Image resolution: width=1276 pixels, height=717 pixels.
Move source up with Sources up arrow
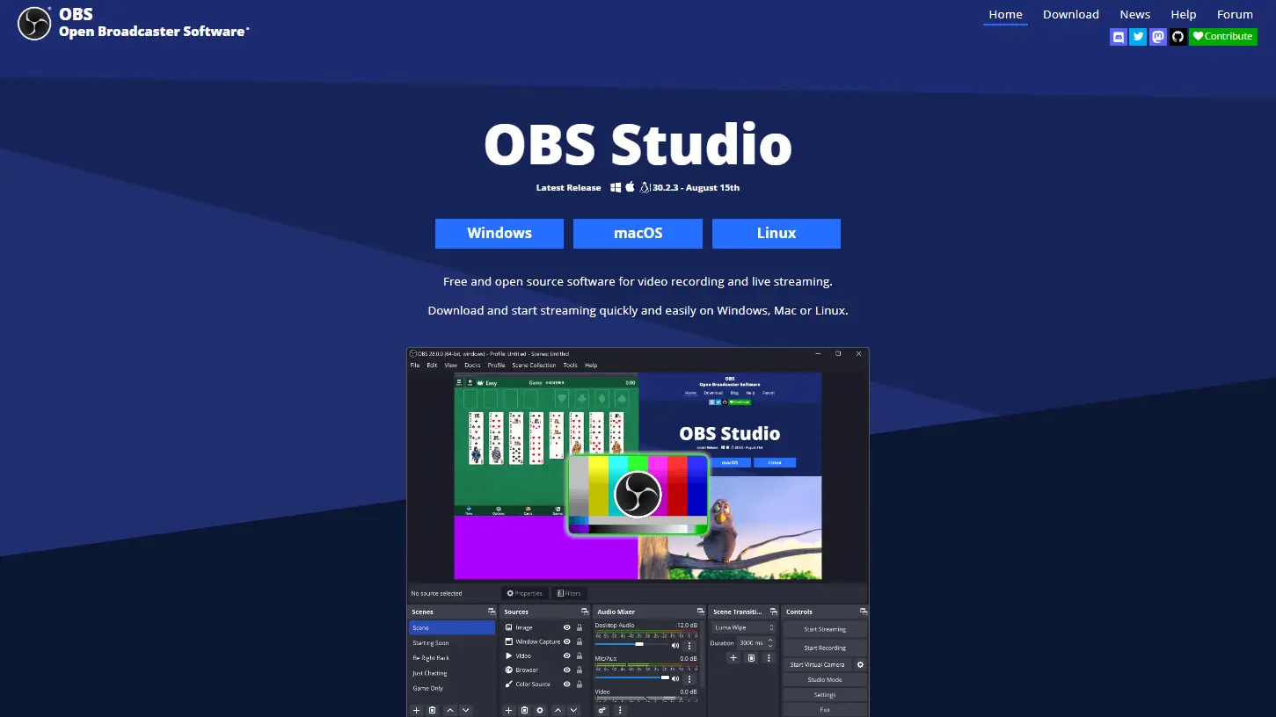558,710
